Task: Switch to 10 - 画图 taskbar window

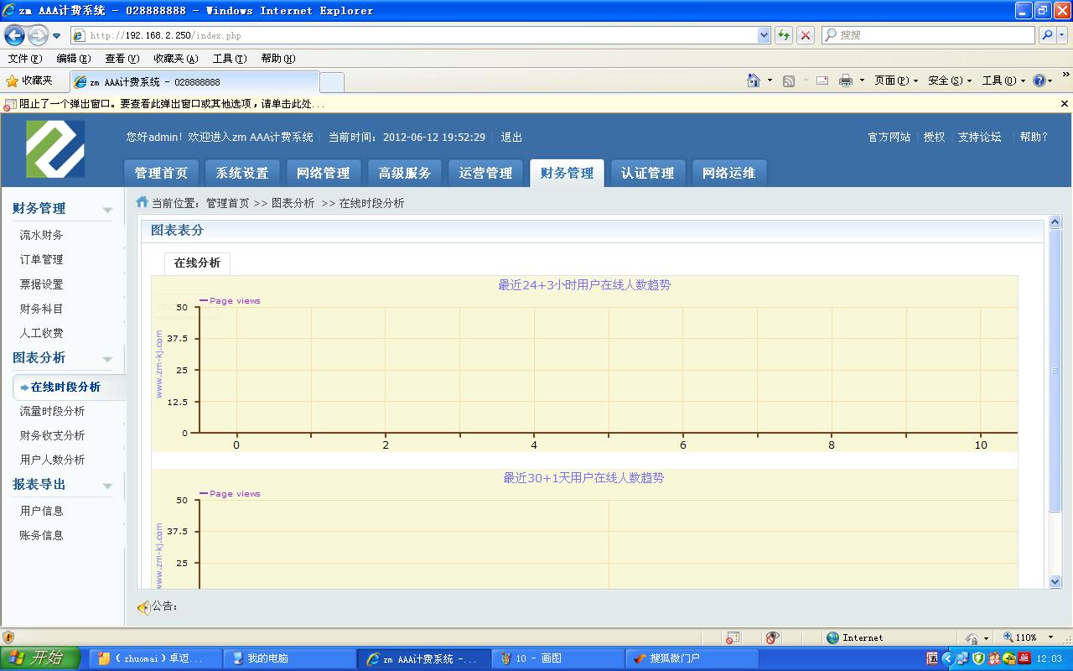Action: [x=557, y=658]
